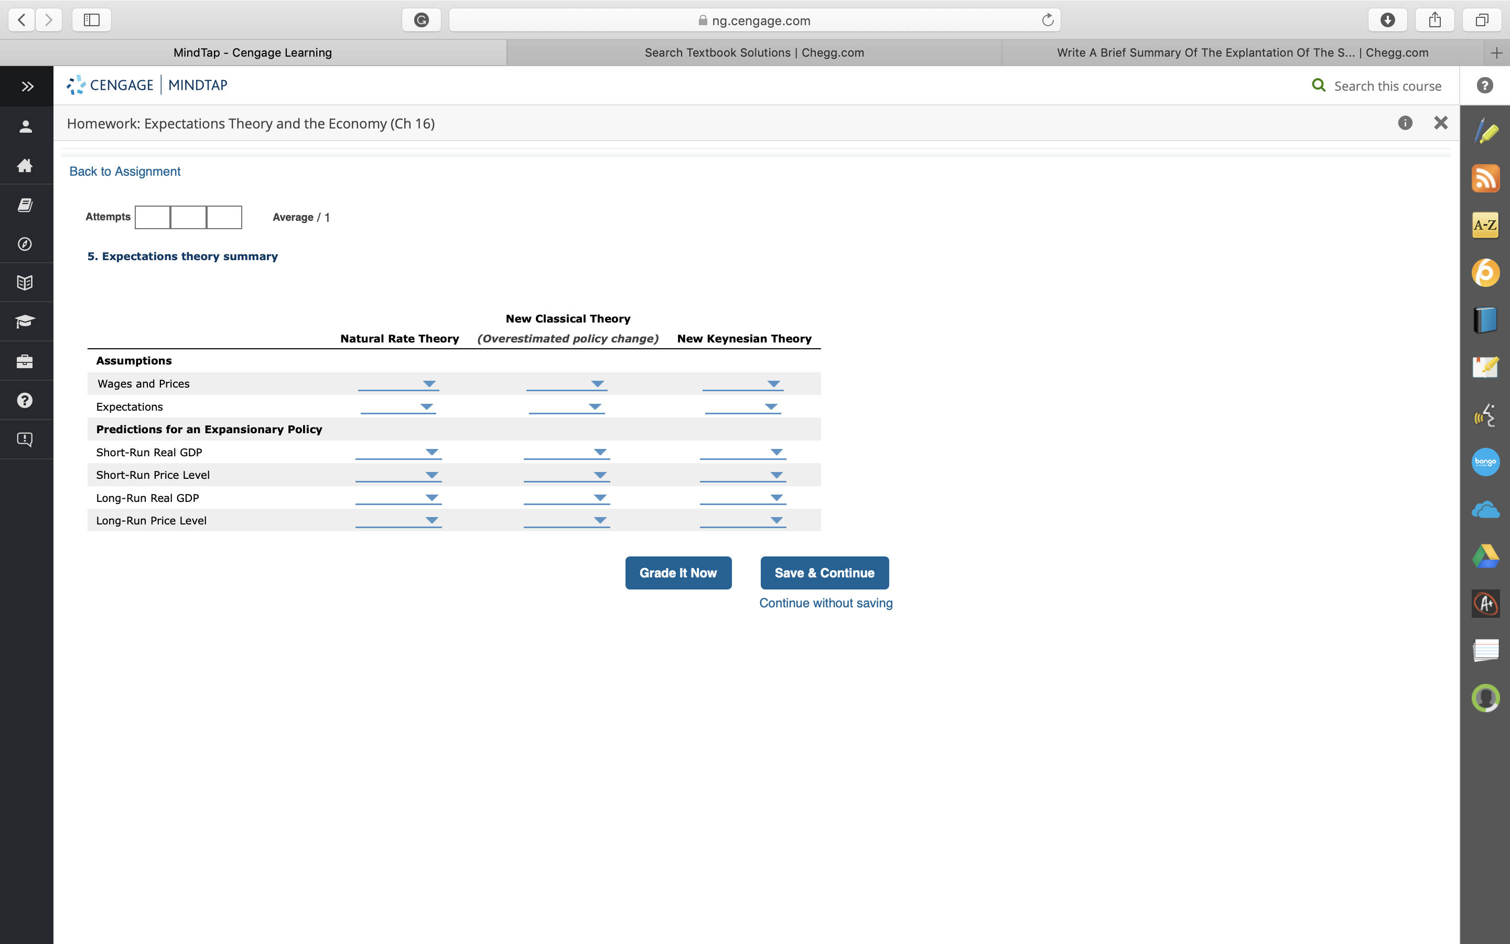Open Short-Run Real GDP dropdown for New Classical Theory

point(567,452)
